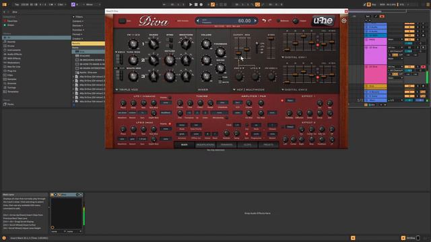Viewport: 431px width, 242px height.
Task: Click Effect 1 type selector
Action: click(x=290, y=100)
